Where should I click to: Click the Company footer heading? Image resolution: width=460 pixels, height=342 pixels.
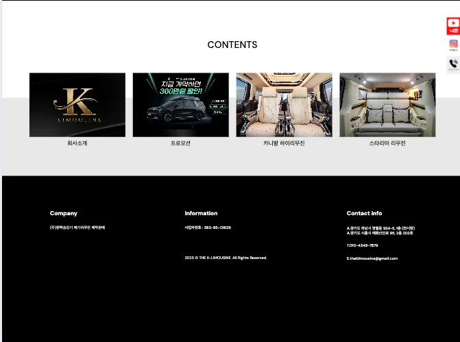pos(64,213)
